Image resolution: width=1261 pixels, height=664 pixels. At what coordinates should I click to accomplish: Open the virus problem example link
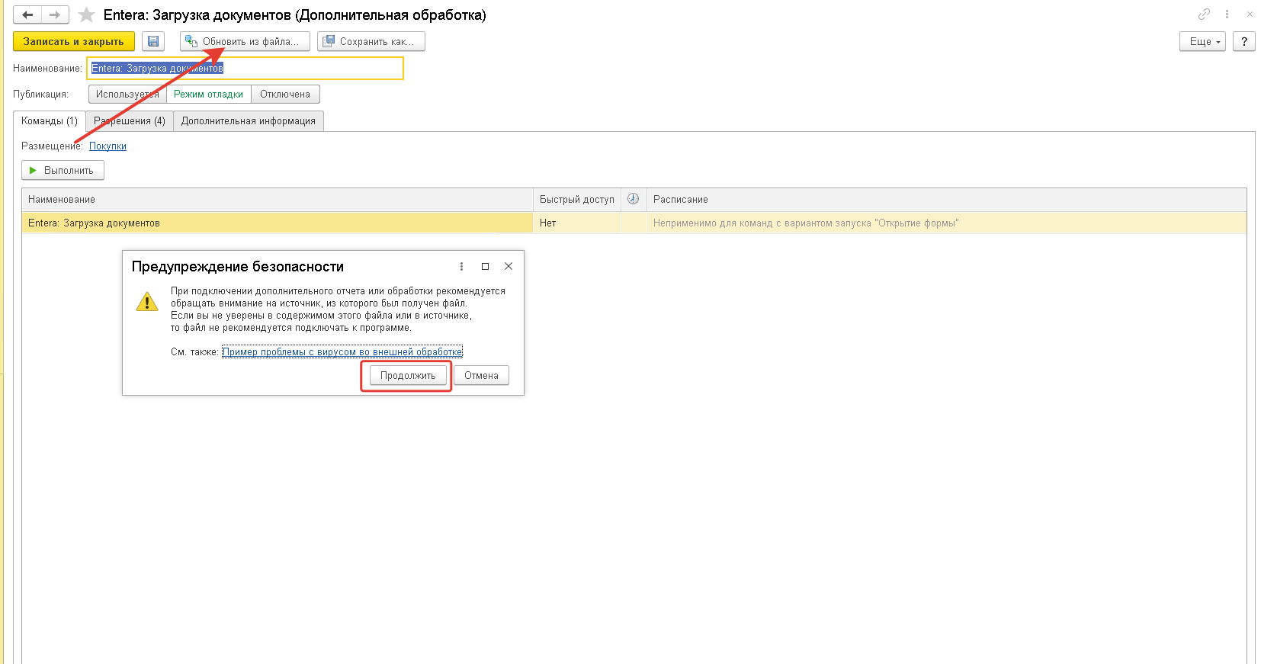[x=342, y=351]
